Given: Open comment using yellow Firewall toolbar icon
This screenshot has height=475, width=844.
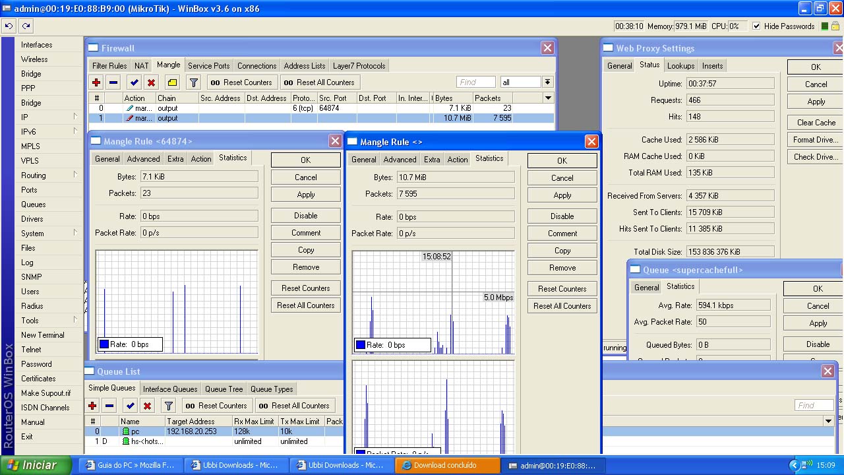Looking at the screenshot, I should [x=172, y=82].
